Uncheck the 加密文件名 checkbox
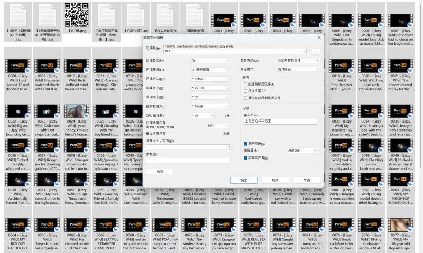Viewport: 423px width, 253px height. click(x=245, y=157)
